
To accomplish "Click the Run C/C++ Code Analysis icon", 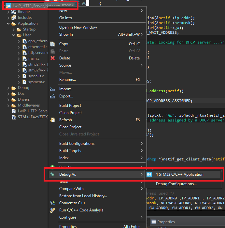I will pos(52,210).
